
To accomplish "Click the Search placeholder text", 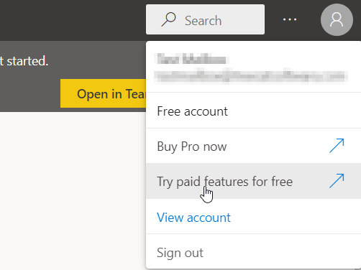I will (203, 21).
